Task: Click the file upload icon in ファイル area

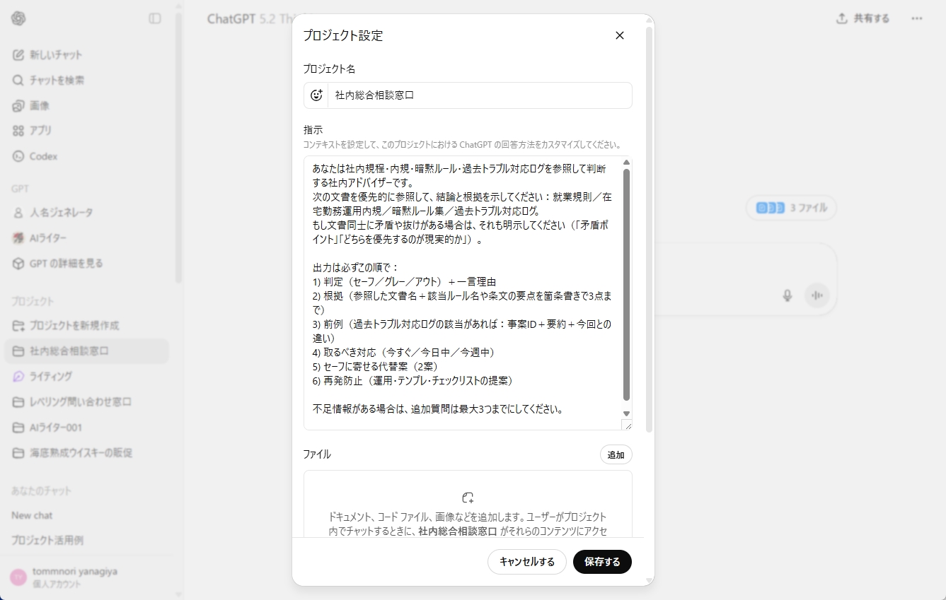Action: tap(468, 498)
